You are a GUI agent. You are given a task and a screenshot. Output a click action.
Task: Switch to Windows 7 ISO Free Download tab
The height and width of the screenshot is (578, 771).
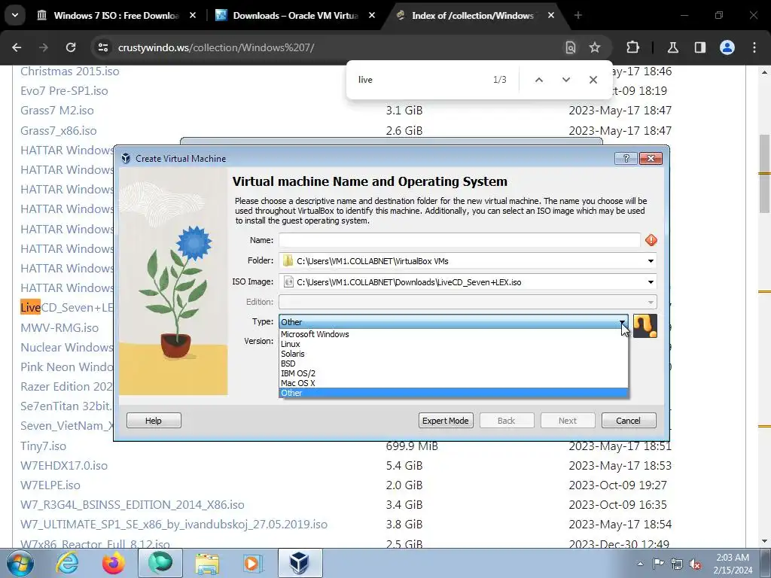coord(117,15)
